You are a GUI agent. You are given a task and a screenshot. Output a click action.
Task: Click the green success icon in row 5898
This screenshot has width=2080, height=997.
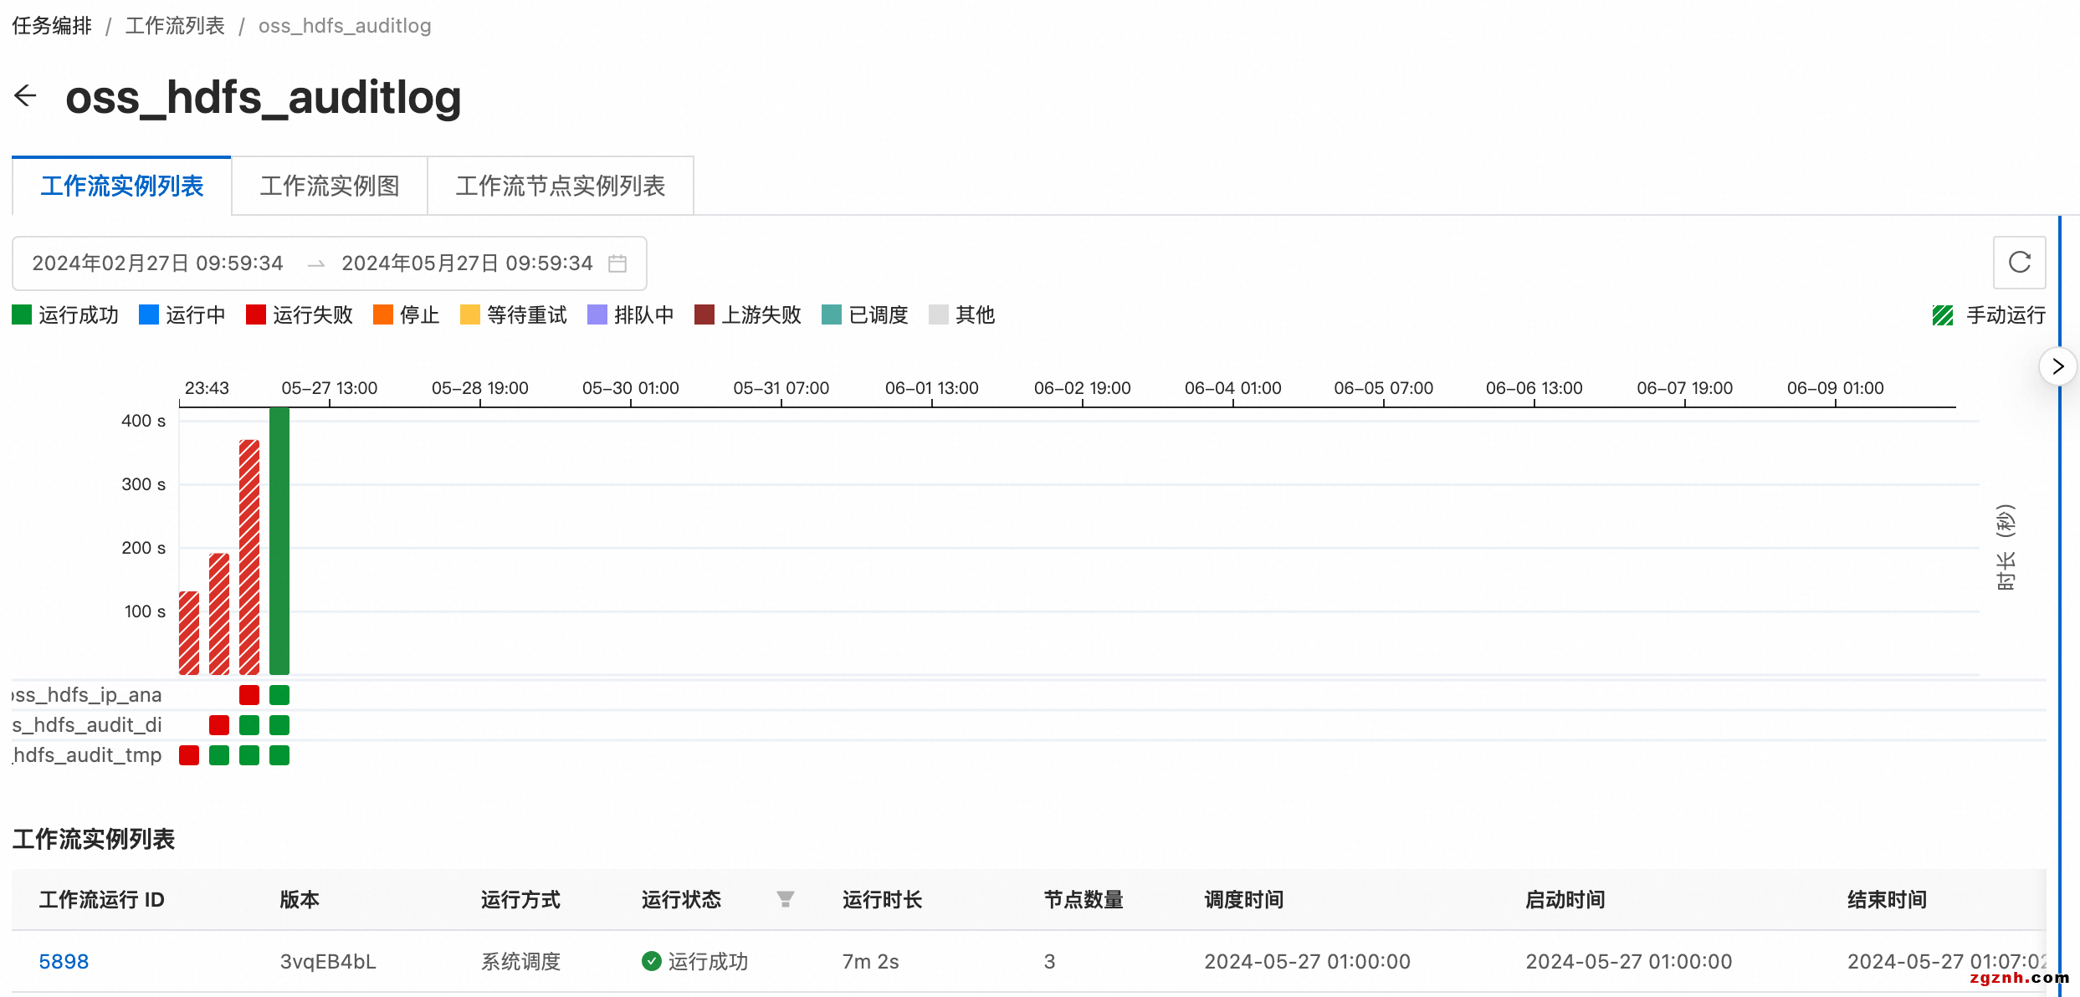click(651, 961)
